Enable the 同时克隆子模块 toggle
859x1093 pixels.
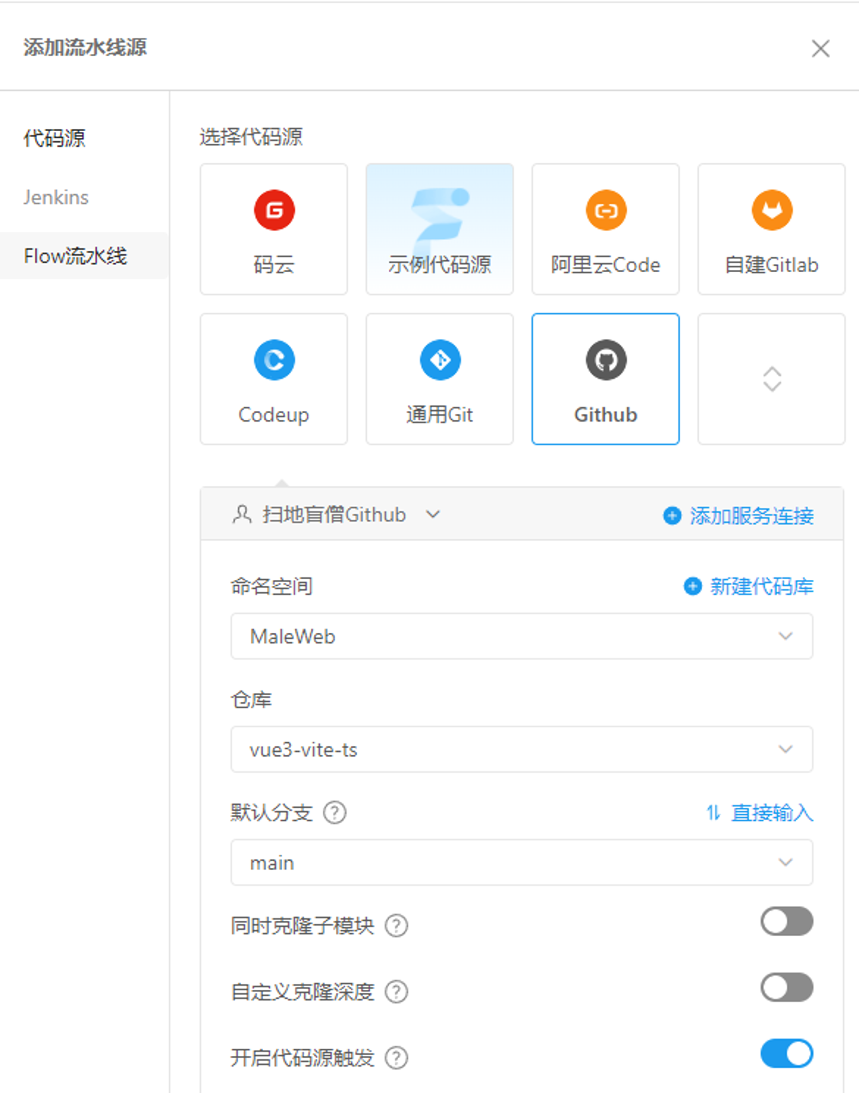pyautogui.click(x=786, y=921)
